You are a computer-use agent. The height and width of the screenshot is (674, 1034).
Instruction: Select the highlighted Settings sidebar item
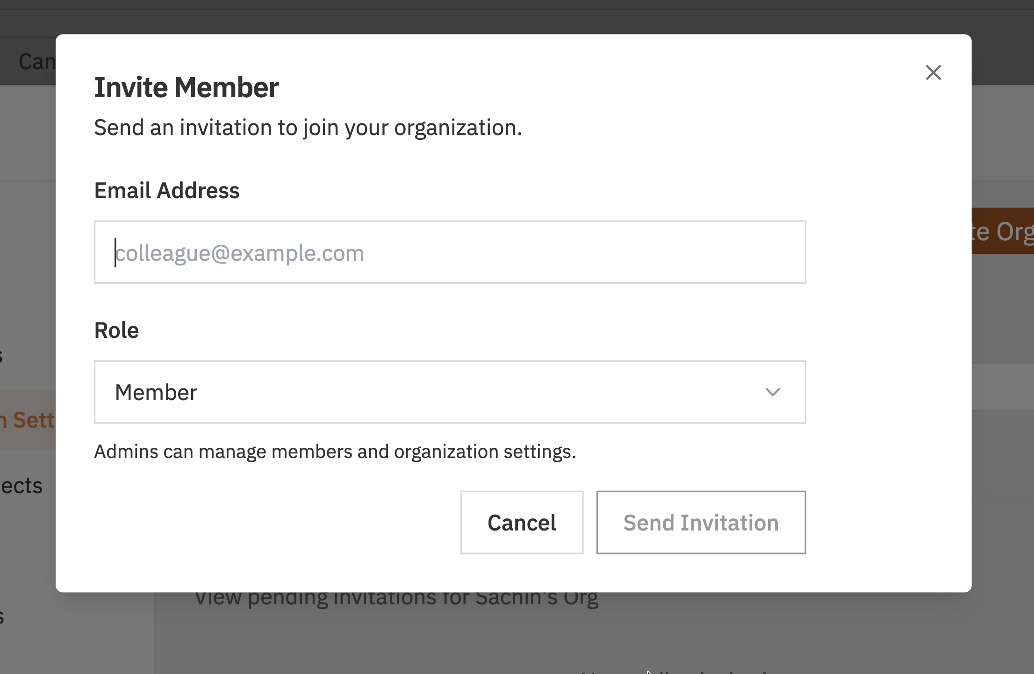pos(27,420)
